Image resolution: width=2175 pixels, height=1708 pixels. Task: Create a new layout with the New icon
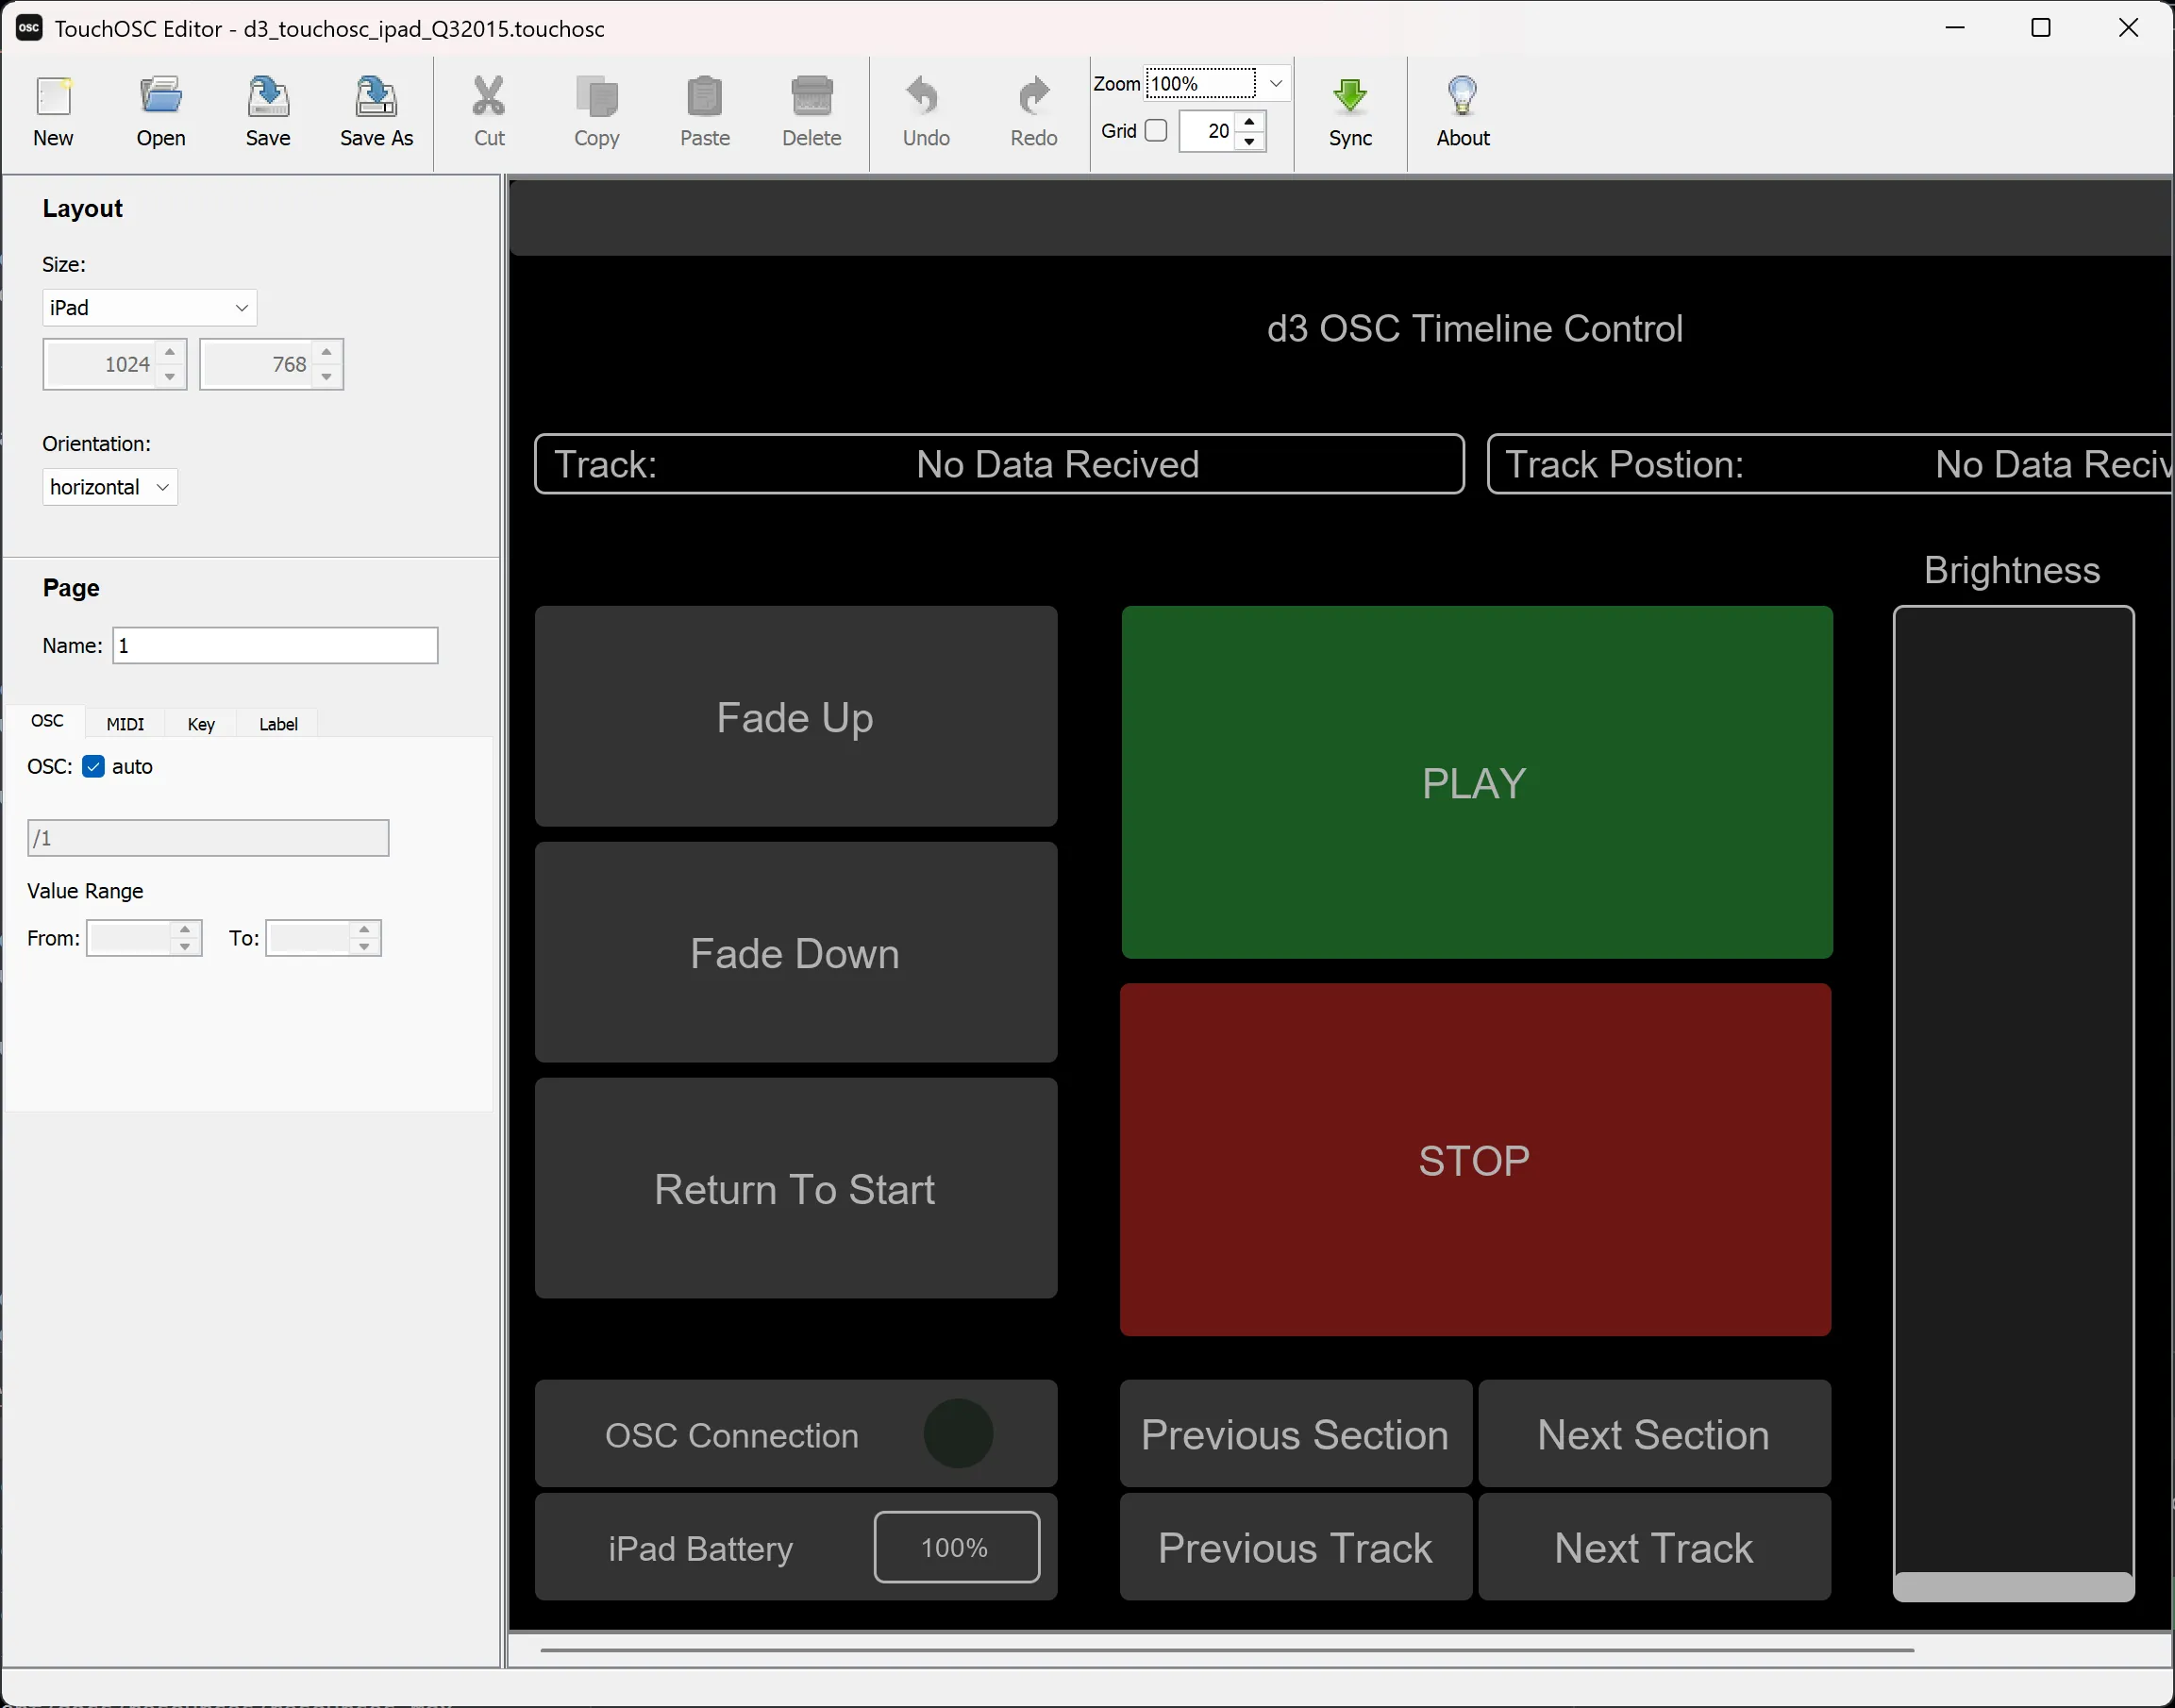tap(52, 110)
